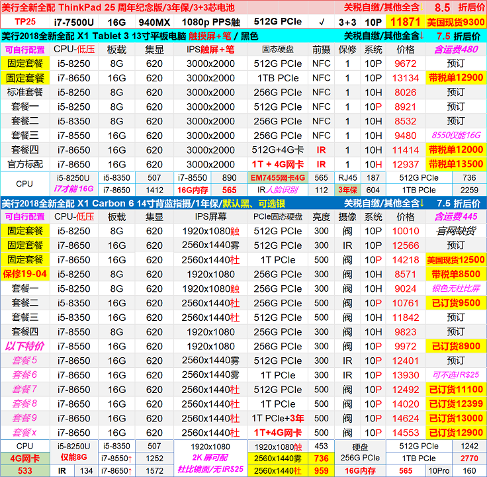
Task: Select the RJ45 option cell
Action: click(x=347, y=177)
